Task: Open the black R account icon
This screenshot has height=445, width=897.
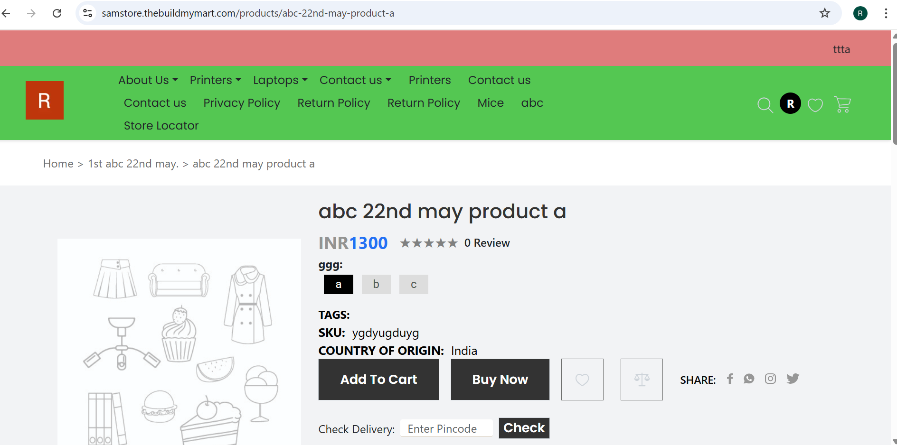Action: [x=790, y=103]
